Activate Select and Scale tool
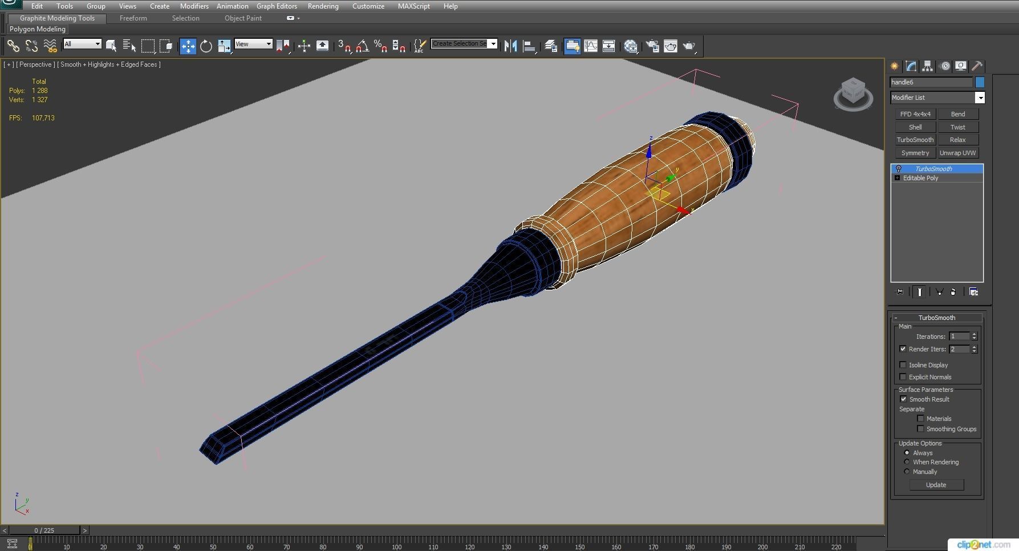The width and height of the screenshot is (1019, 551). point(224,46)
